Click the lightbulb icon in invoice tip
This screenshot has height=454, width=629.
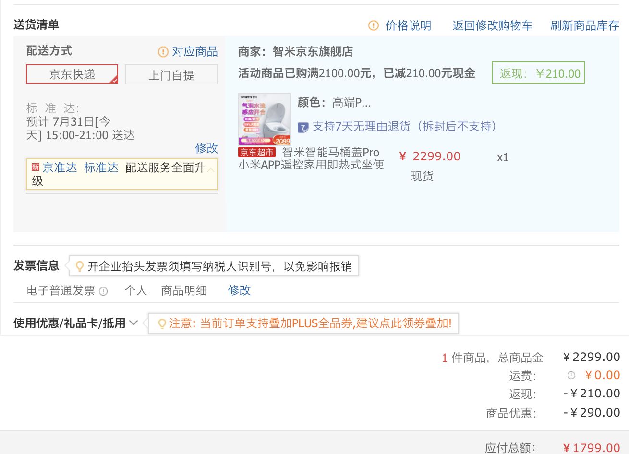click(x=80, y=266)
